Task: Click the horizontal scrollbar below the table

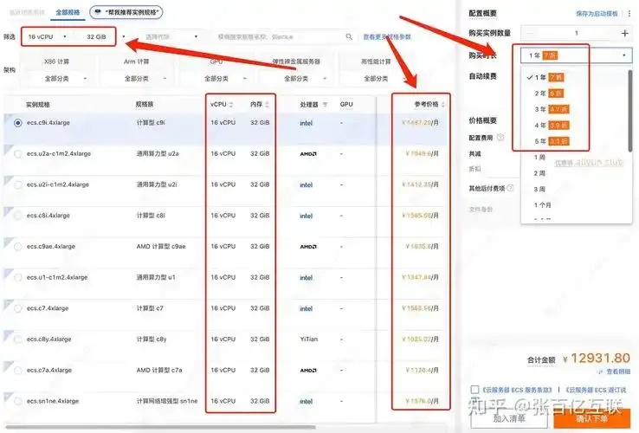Action: [160, 427]
